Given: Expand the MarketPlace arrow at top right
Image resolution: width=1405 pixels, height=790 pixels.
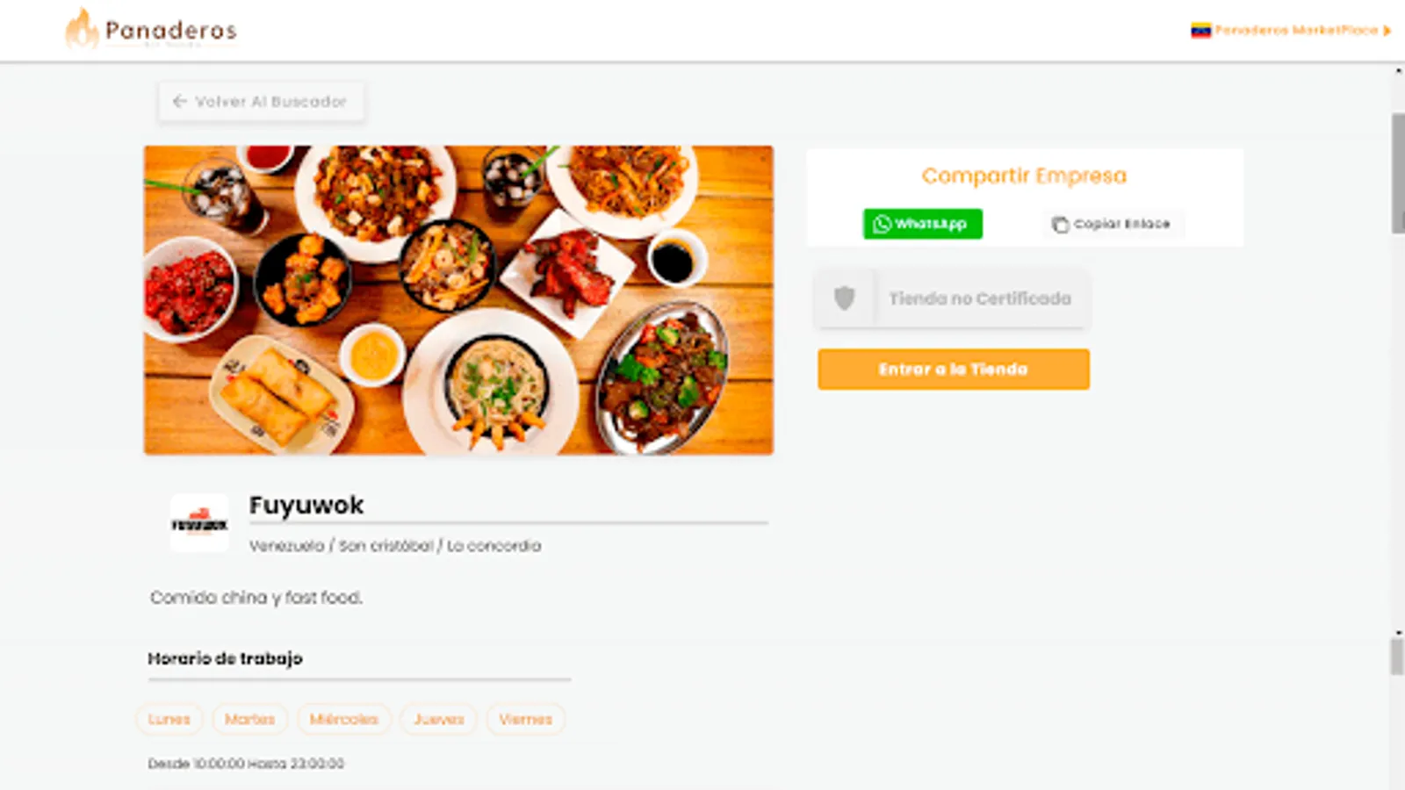Looking at the screenshot, I should tap(1387, 31).
